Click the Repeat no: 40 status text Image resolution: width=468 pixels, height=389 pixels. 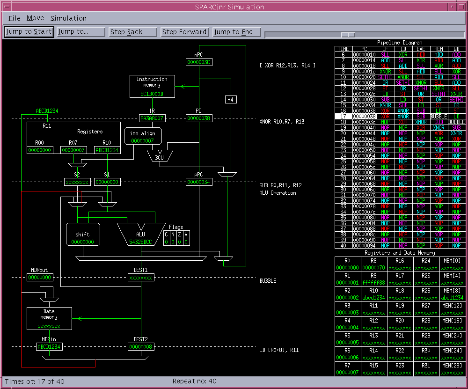[195, 381]
